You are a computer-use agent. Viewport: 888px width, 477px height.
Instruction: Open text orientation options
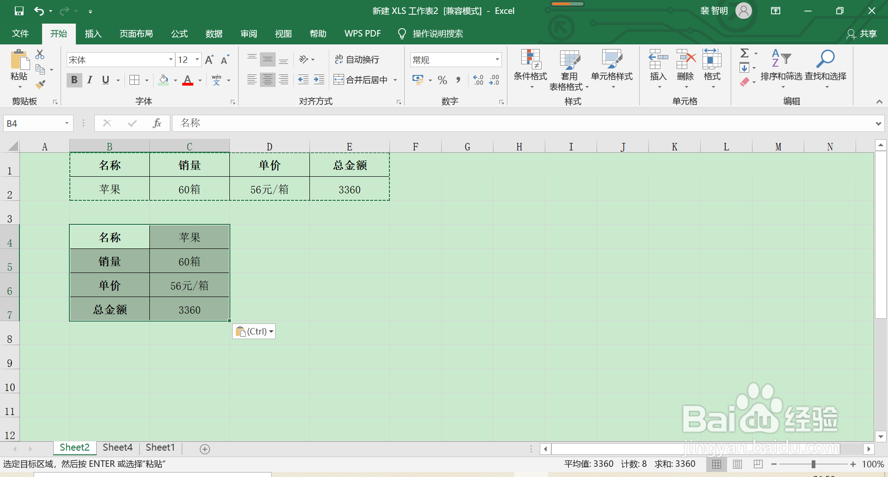pyautogui.click(x=306, y=60)
